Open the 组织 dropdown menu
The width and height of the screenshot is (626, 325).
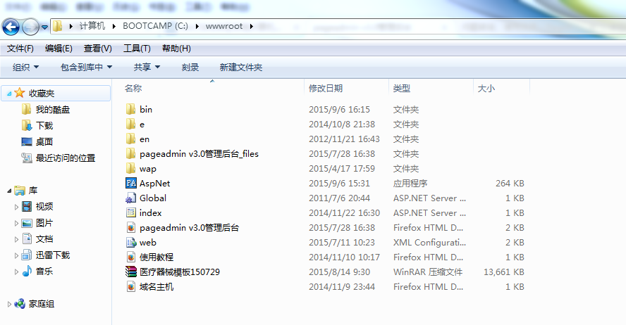pos(26,68)
